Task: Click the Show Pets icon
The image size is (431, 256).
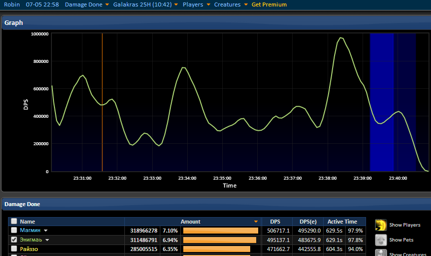Action: (x=381, y=240)
